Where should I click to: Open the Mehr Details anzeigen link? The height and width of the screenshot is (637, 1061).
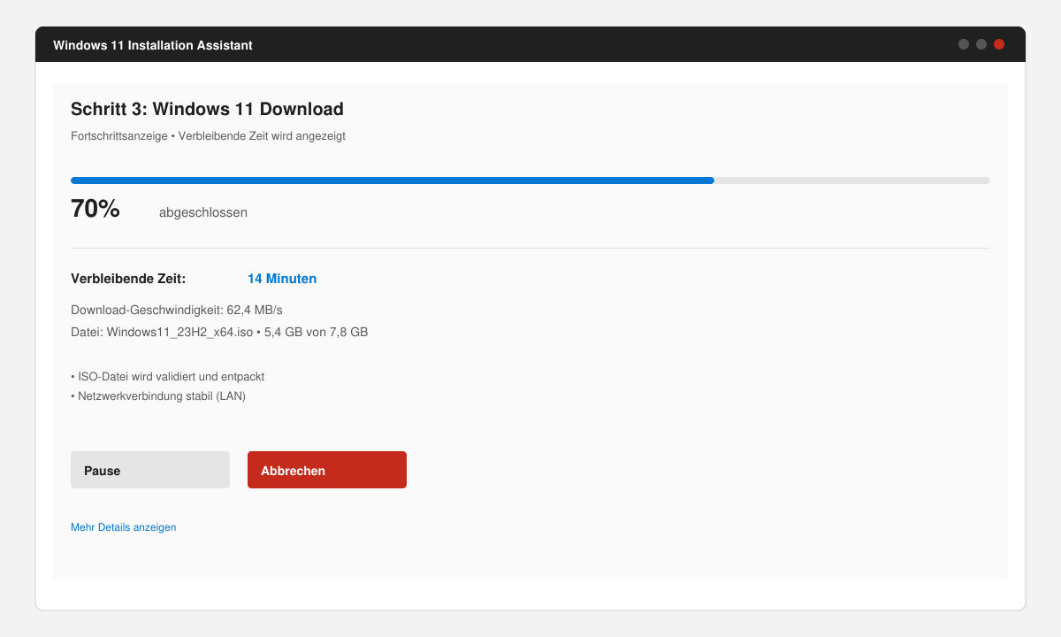[124, 527]
